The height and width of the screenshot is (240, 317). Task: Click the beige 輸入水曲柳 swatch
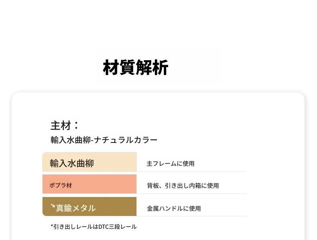89,162
